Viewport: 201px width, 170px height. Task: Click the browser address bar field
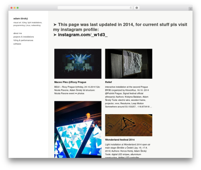95,8
